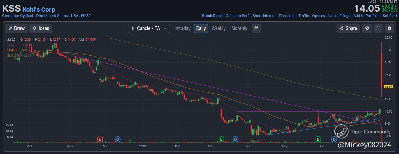Open the Department Stores industry link

tap(52, 16)
